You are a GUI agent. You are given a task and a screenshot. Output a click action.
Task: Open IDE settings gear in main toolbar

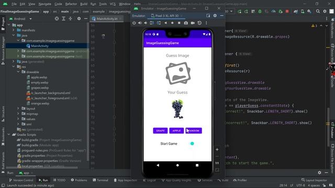point(325,11)
